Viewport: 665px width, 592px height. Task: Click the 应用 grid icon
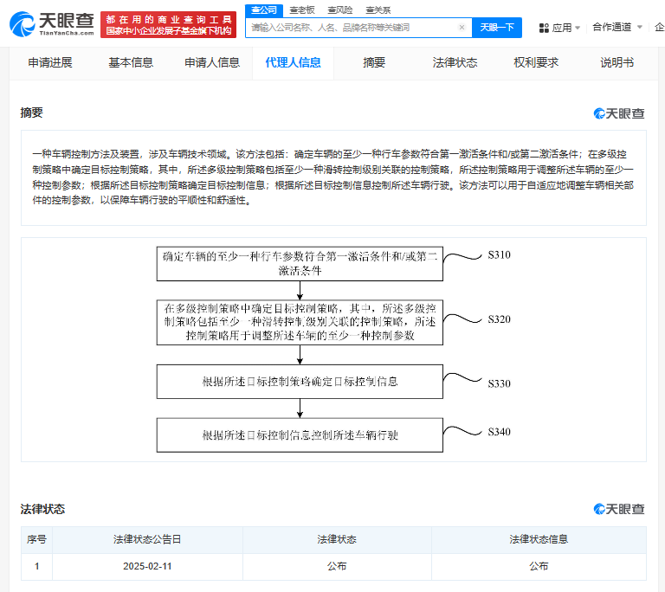543,28
